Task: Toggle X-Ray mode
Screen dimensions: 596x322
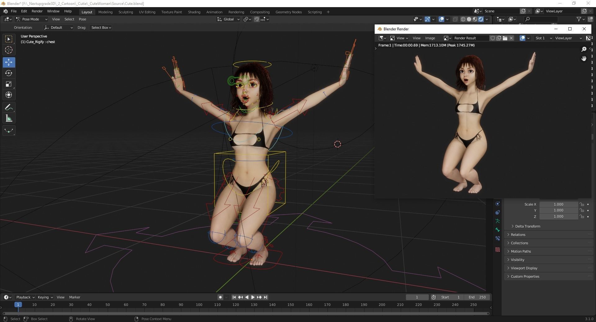Action: [x=455, y=19]
